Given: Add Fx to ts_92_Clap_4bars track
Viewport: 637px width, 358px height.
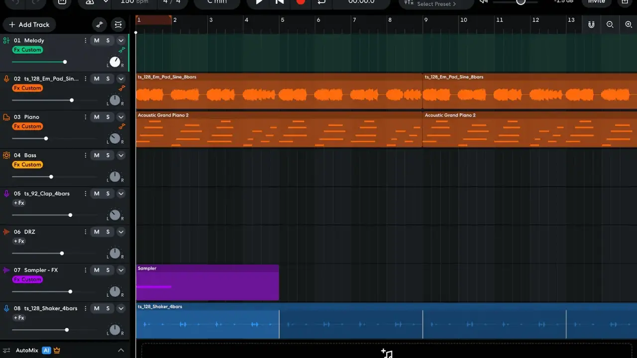Looking at the screenshot, I should pos(19,203).
